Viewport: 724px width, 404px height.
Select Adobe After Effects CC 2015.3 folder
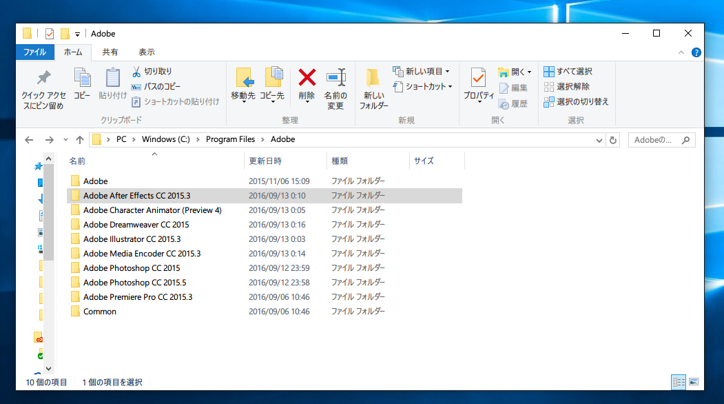click(265, 196)
